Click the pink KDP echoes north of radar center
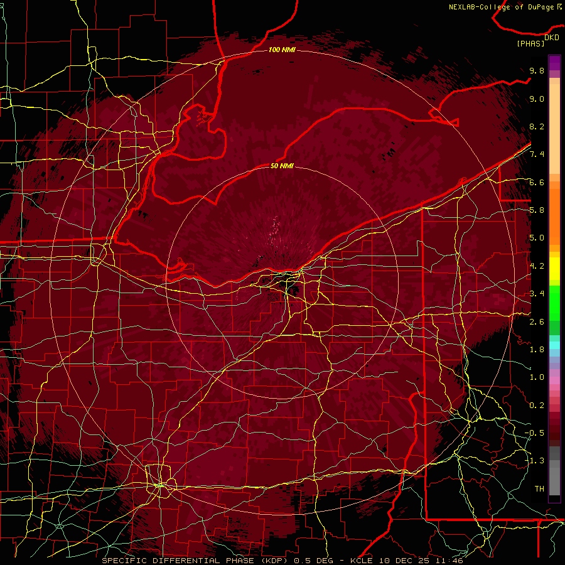Screen dimensions: 565x565 pyautogui.click(x=274, y=230)
